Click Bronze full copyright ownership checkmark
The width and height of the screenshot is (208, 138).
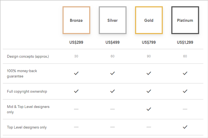click(x=76, y=92)
